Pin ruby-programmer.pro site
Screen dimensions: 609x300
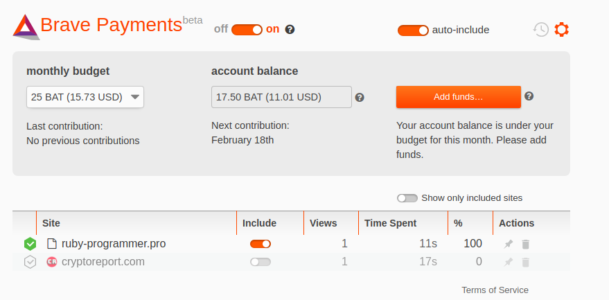tap(508, 244)
